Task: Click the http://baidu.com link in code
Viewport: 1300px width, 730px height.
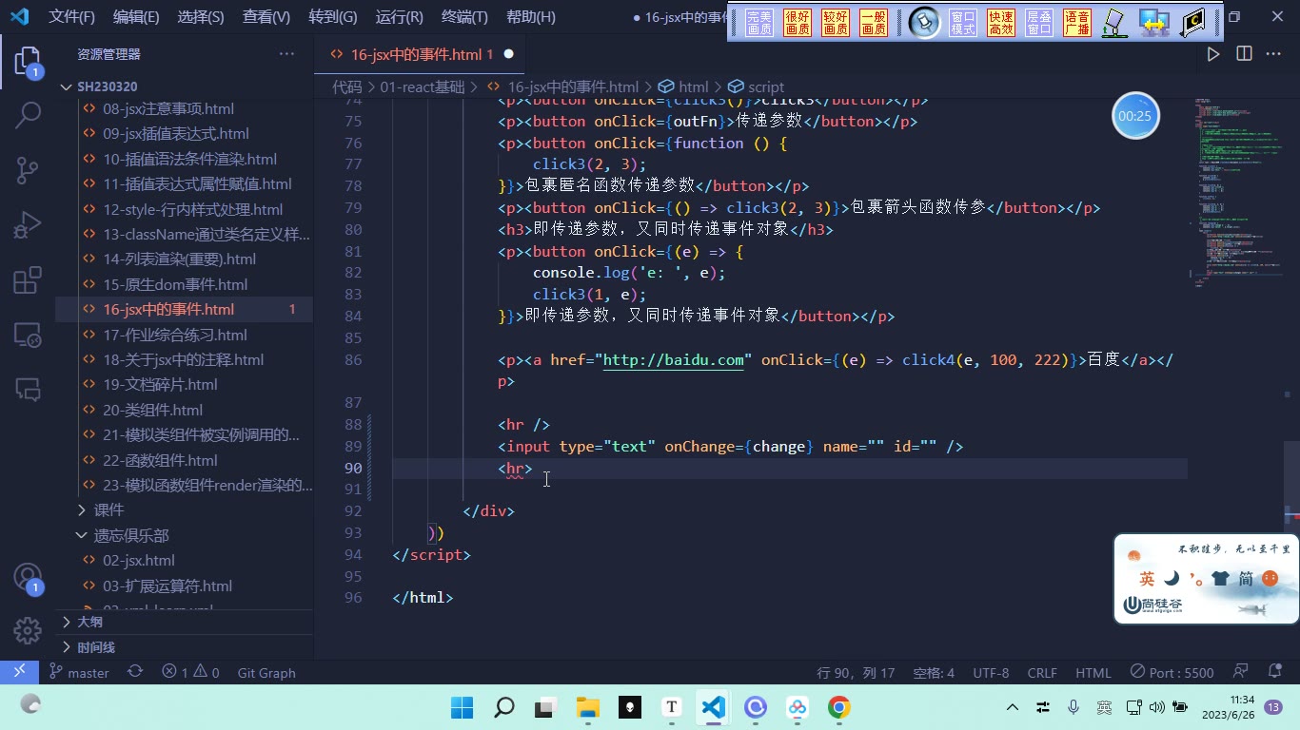Action: coord(674,359)
